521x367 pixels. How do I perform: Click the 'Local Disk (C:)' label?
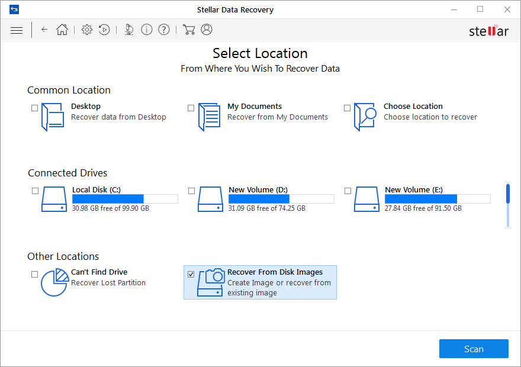97,189
